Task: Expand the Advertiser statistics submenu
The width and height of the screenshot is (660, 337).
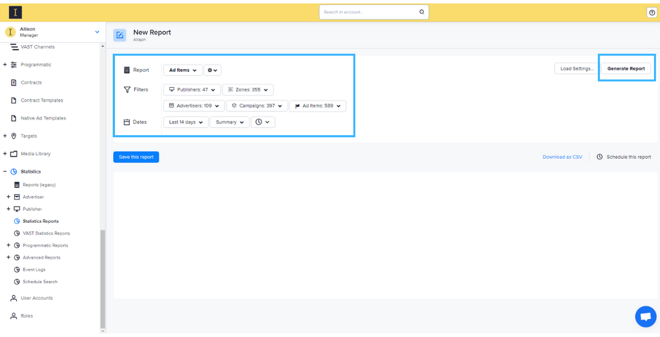Action: coord(8,197)
